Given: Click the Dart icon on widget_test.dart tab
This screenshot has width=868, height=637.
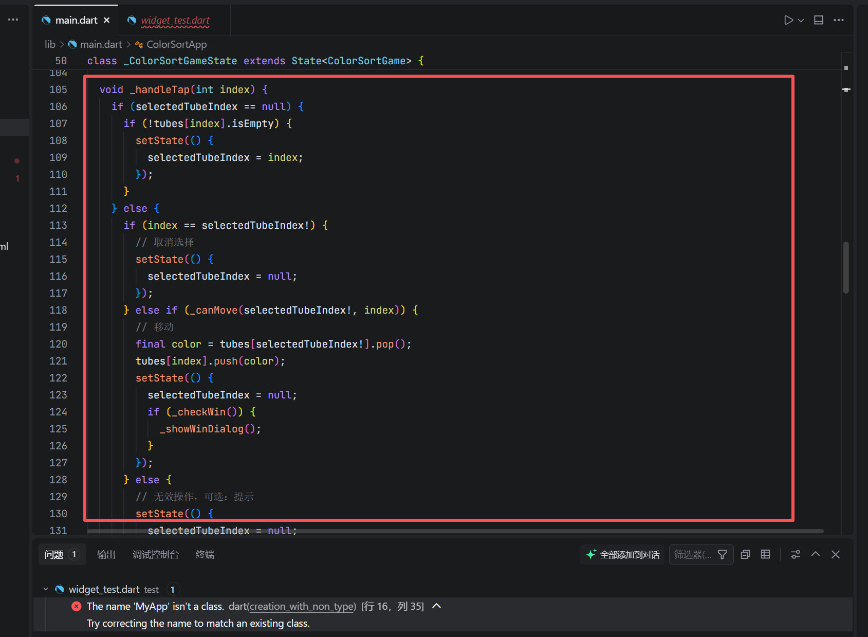Looking at the screenshot, I should 132,20.
